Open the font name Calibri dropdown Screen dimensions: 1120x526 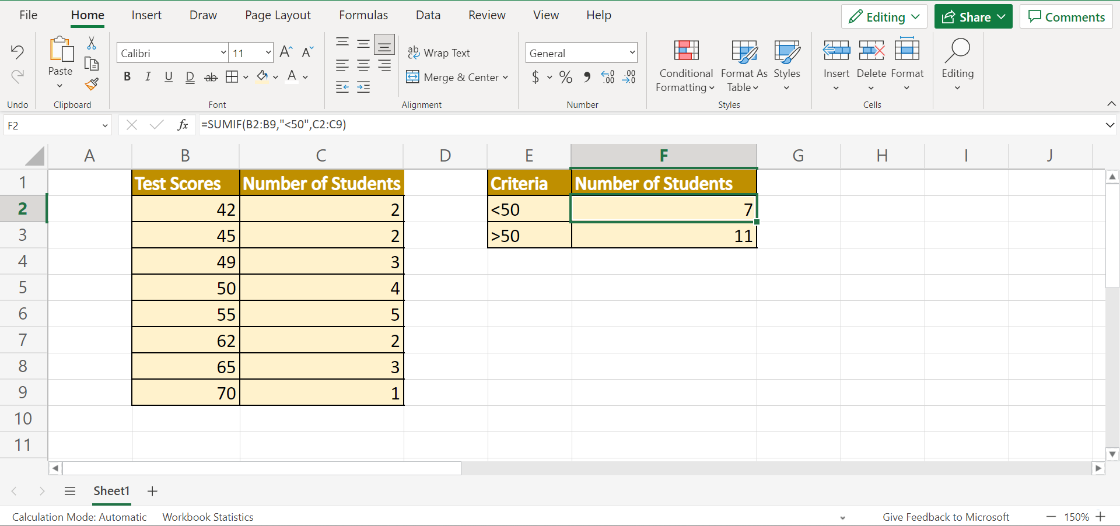223,53
